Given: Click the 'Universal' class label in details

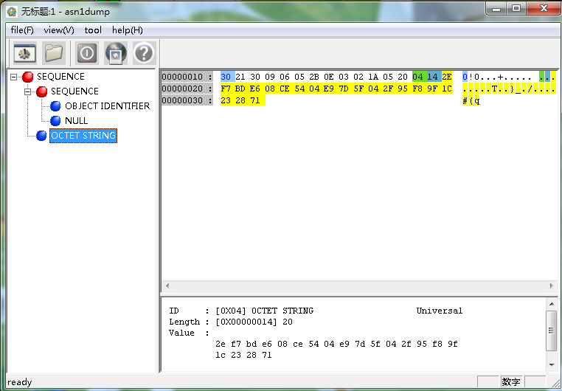Looking at the screenshot, I should [440, 311].
